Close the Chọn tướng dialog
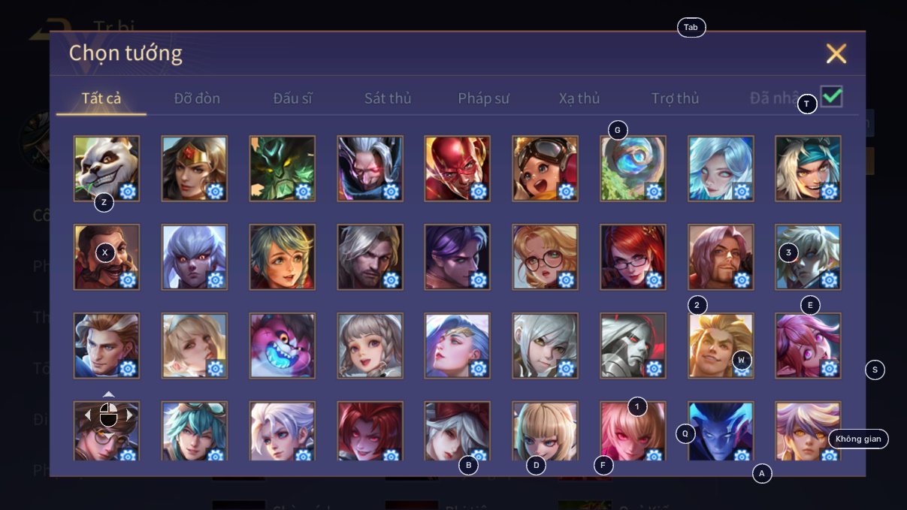 tap(836, 53)
